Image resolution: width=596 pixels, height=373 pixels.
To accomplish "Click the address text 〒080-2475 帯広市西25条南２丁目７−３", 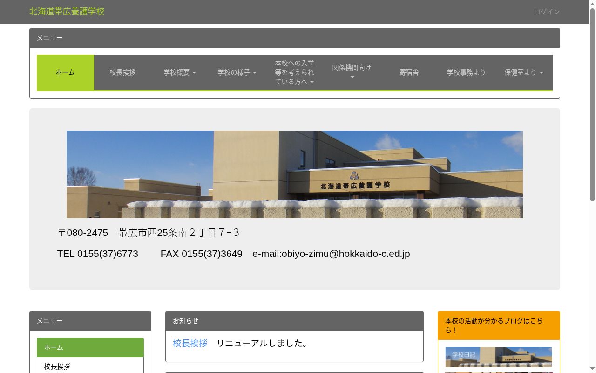I will click(x=149, y=232).
